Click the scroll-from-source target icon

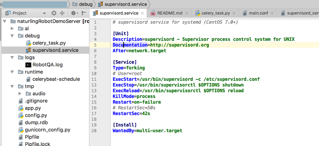tap(54, 13)
